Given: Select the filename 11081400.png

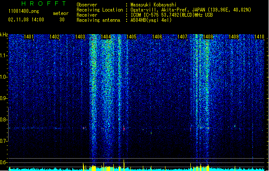Looking at the screenshot, I should click(x=24, y=11).
